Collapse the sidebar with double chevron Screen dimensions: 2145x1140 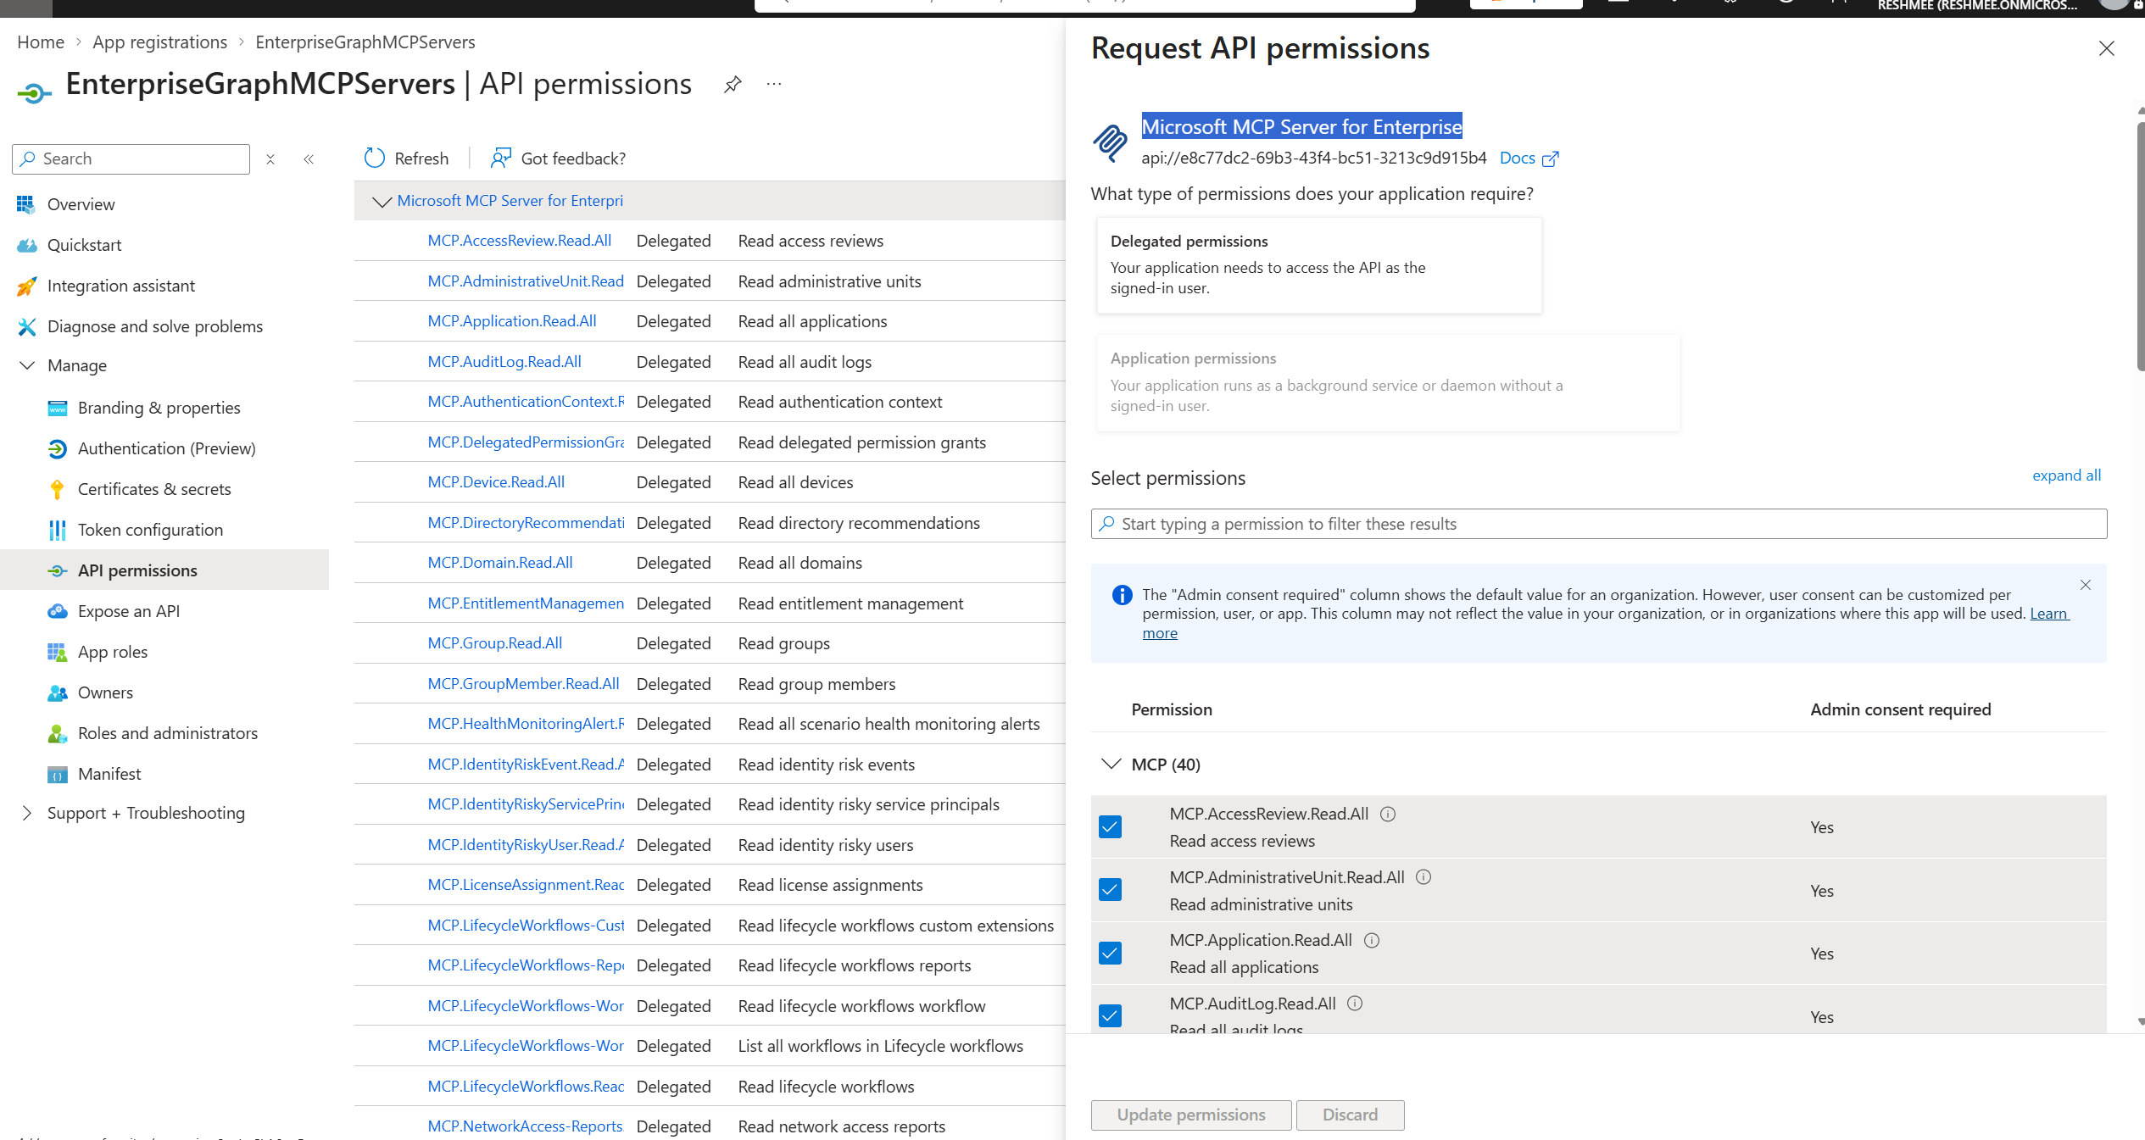point(309,158)
